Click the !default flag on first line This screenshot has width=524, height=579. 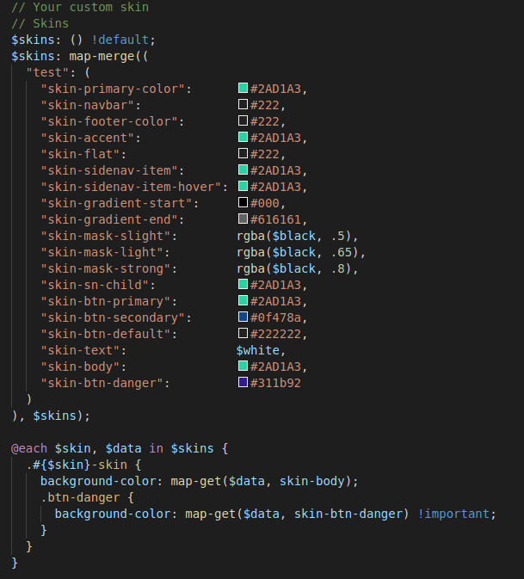click(120, 40)
